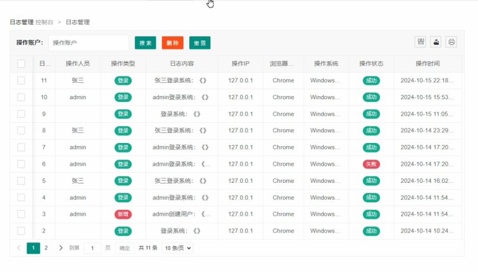Screen dimensions: 478x272
Task: Click the 控制台 breadcrumb link
Action: [44, 22]
